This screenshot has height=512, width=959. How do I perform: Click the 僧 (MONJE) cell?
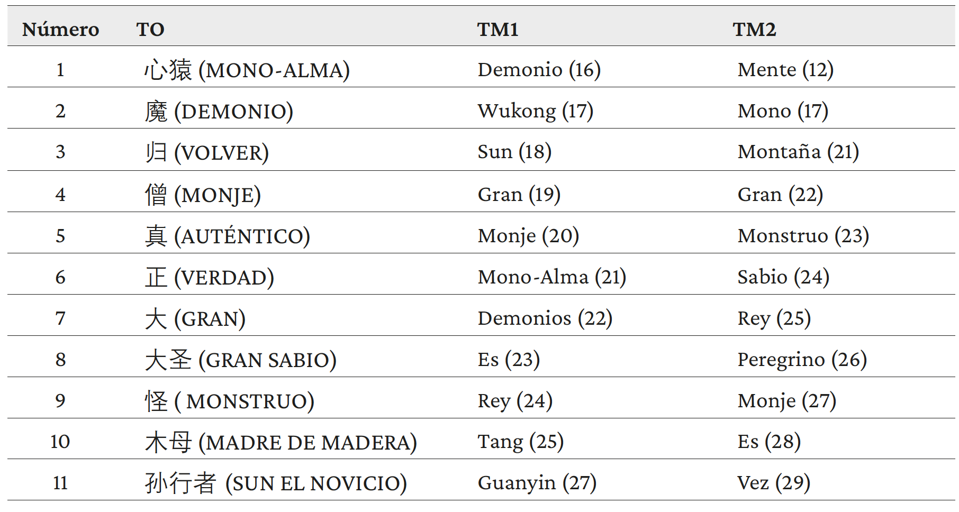tap(203, 195)
